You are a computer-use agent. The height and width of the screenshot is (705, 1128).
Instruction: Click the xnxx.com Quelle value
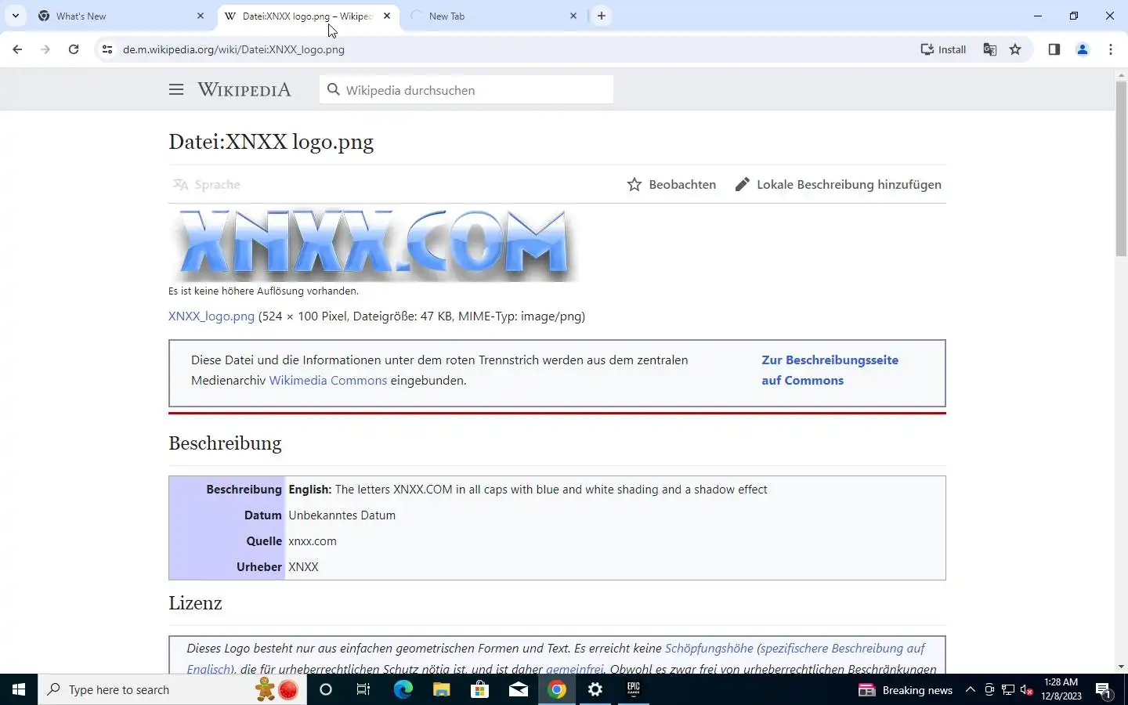(313, 541)
